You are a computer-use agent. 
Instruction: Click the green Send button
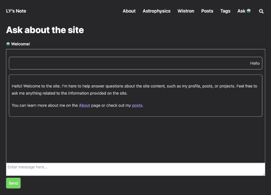[13, 183]
